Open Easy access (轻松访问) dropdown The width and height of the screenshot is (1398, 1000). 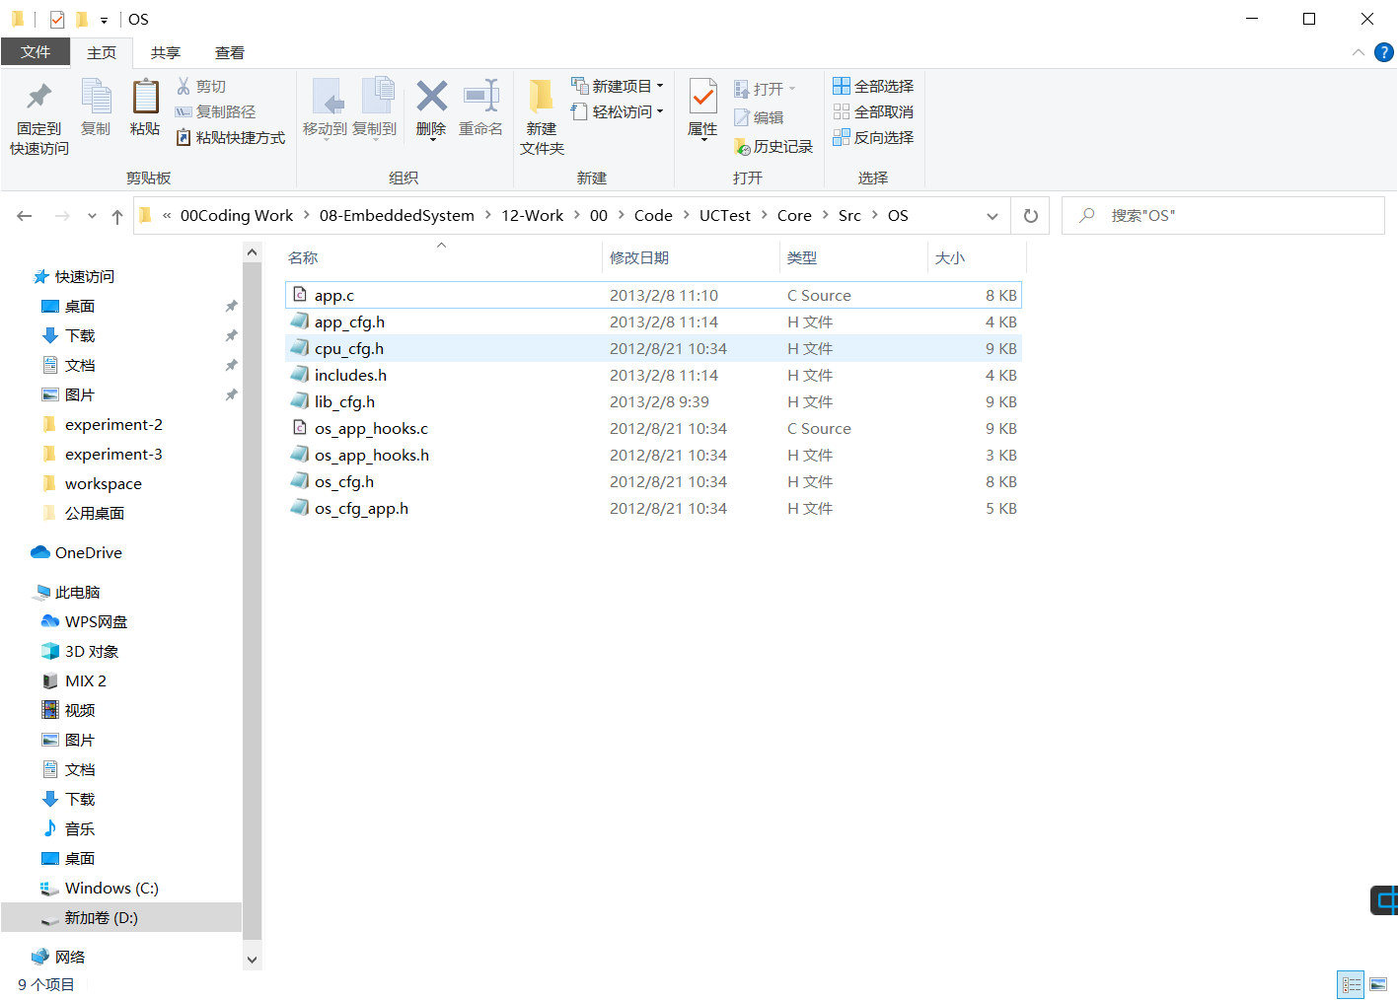(x=618, y=112)
